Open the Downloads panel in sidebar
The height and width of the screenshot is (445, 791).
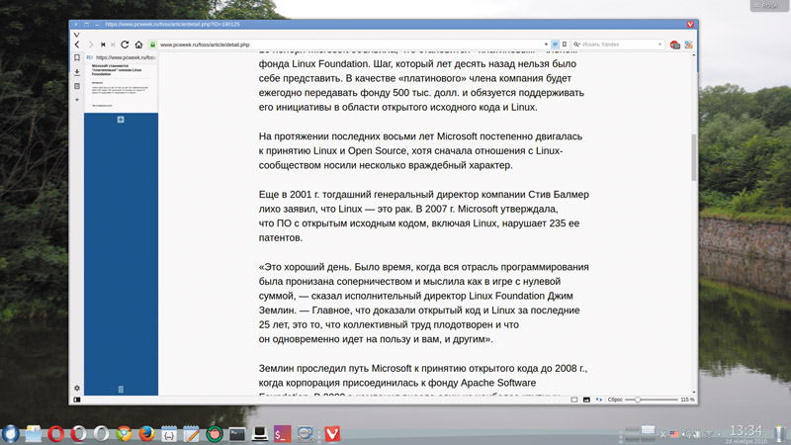(x=77, y=72)
